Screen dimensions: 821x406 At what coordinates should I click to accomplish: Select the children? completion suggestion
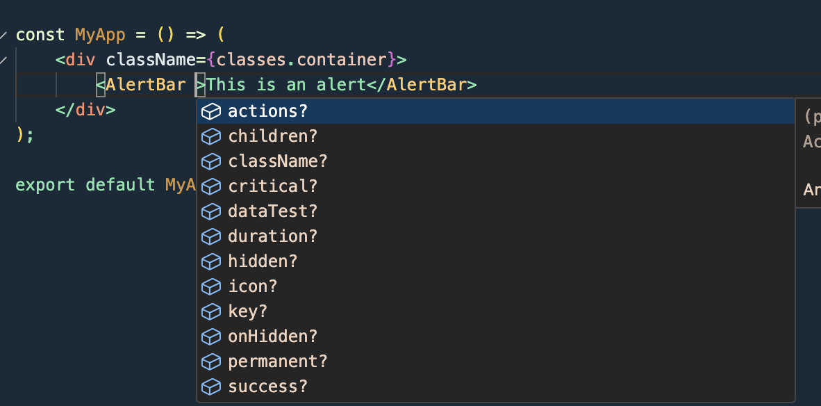pyautogui.click(x=272, y=136)
